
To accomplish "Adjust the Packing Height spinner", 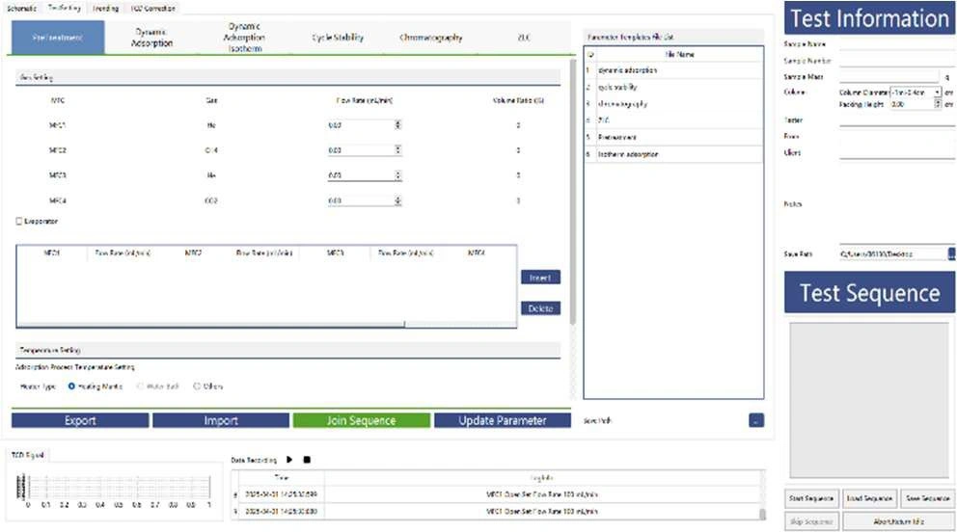I will pyautogui.click(x=937, y=104).
